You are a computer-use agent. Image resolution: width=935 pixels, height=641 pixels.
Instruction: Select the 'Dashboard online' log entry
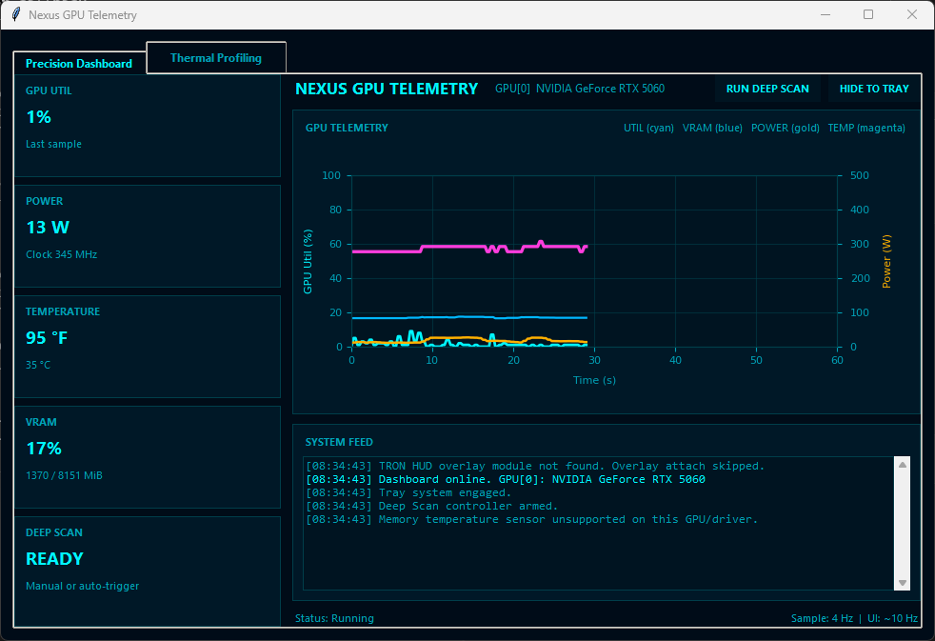pyautogui.click(x=505, y=480)
